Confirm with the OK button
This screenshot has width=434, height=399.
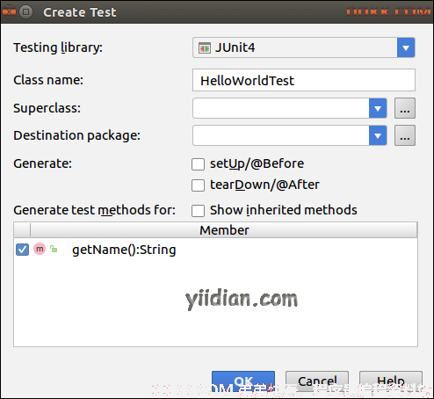point(243,381)
